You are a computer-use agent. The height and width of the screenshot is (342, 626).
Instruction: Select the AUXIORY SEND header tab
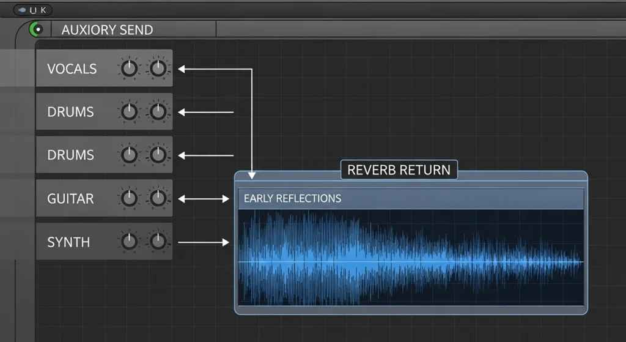click(x=134, y=29)
